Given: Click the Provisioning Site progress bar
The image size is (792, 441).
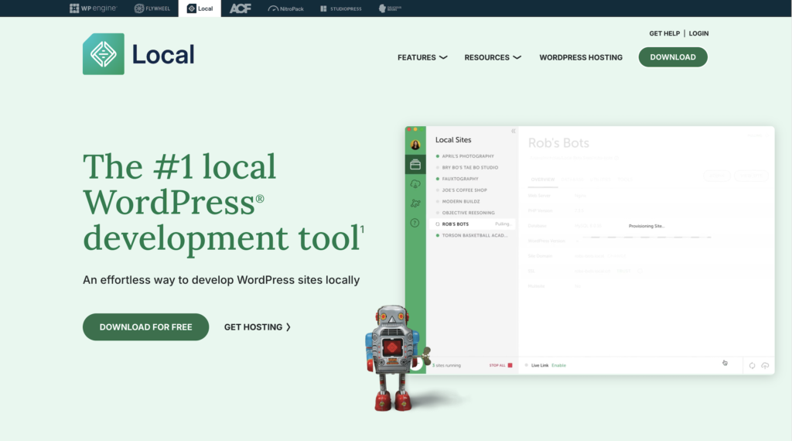Looking at the screenshot, I should 647,237.
